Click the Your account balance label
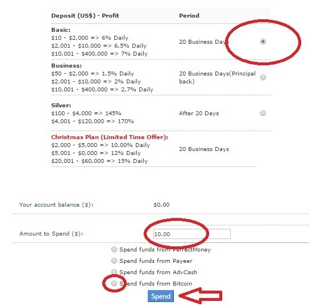Screen dimensions: 329x306 [56, 205]
